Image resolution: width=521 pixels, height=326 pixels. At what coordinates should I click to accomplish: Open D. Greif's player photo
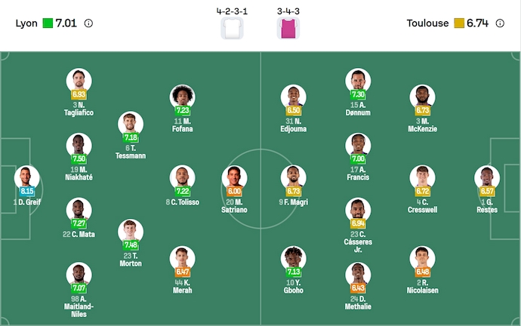(27, 177)
